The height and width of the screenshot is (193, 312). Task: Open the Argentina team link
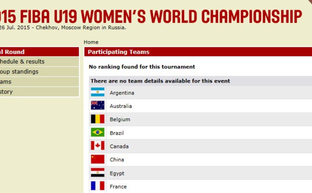[122, 93]
